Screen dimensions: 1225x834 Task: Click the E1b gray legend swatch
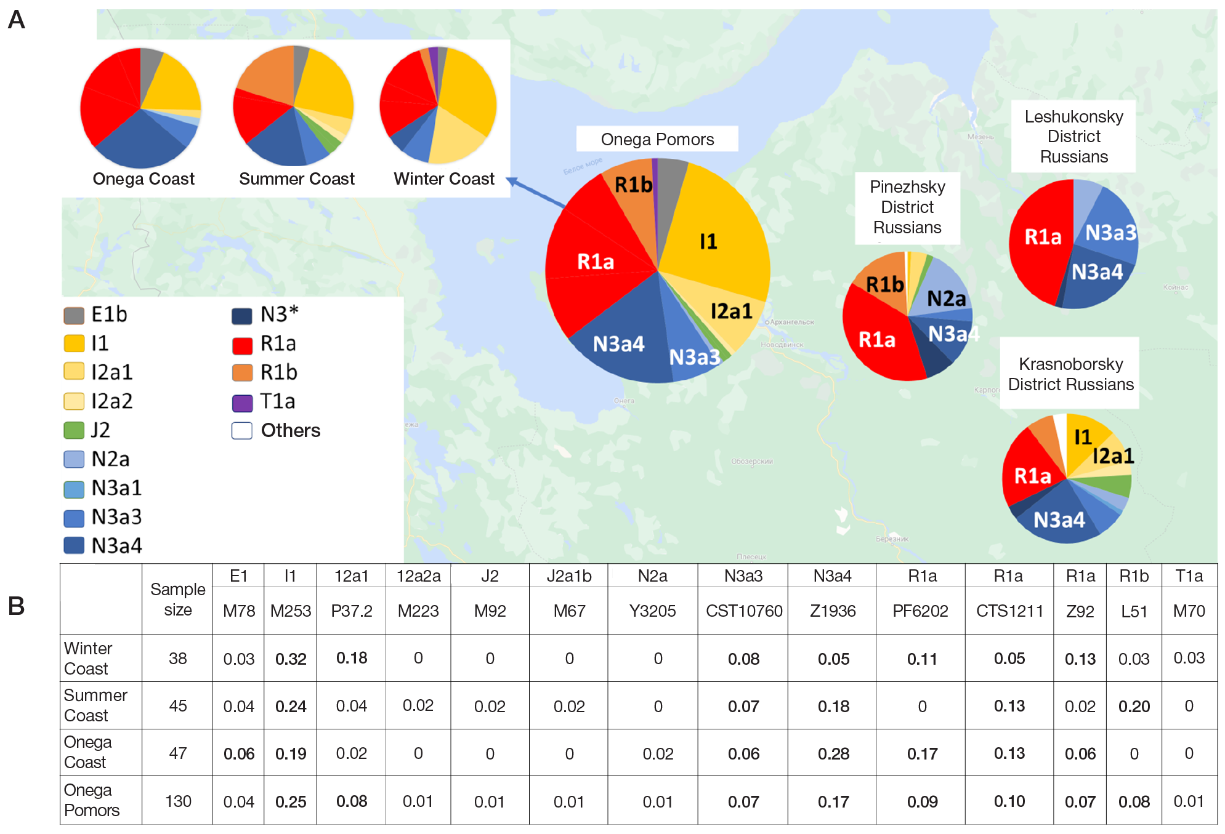coord(74,316)
